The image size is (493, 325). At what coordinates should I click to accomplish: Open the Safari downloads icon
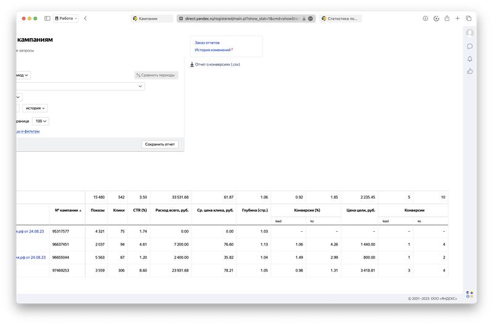point(425,19)
